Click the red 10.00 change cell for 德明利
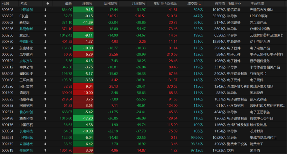The width and height of the screenshot is (287, 154). point(84,93)
